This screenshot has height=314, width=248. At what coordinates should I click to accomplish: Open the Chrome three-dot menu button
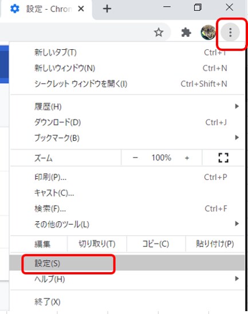coord(230,32)
